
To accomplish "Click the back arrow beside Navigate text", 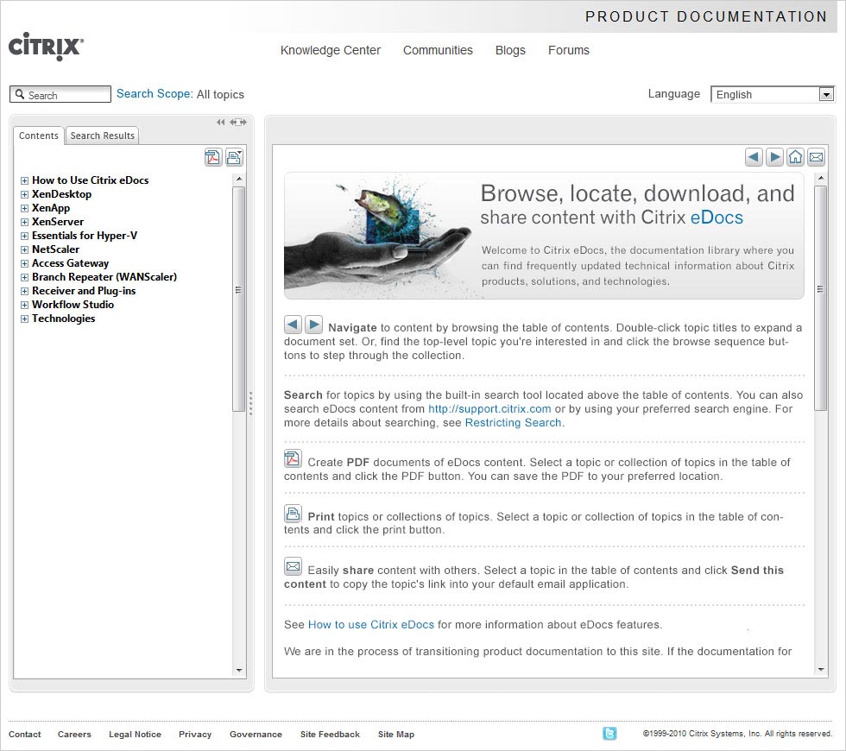I will (293, 325).
